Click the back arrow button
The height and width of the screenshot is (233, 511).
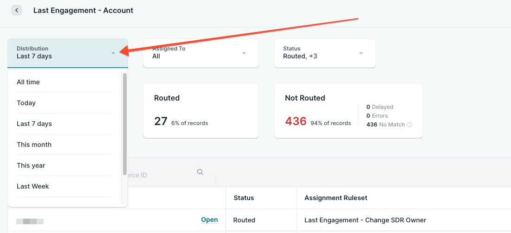[17, 10]
